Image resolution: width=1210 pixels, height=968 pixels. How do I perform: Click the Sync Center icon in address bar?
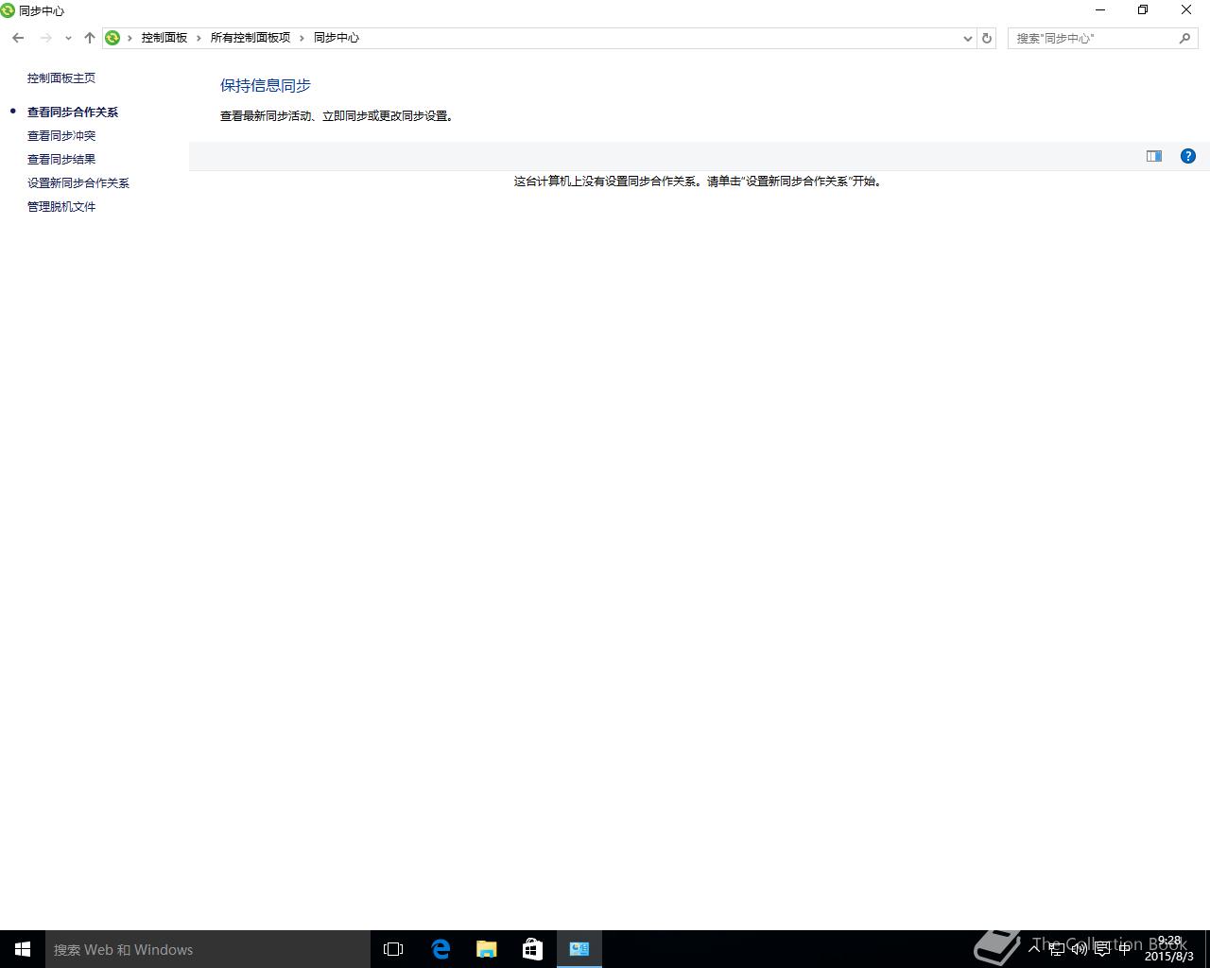tap(112, 38)
